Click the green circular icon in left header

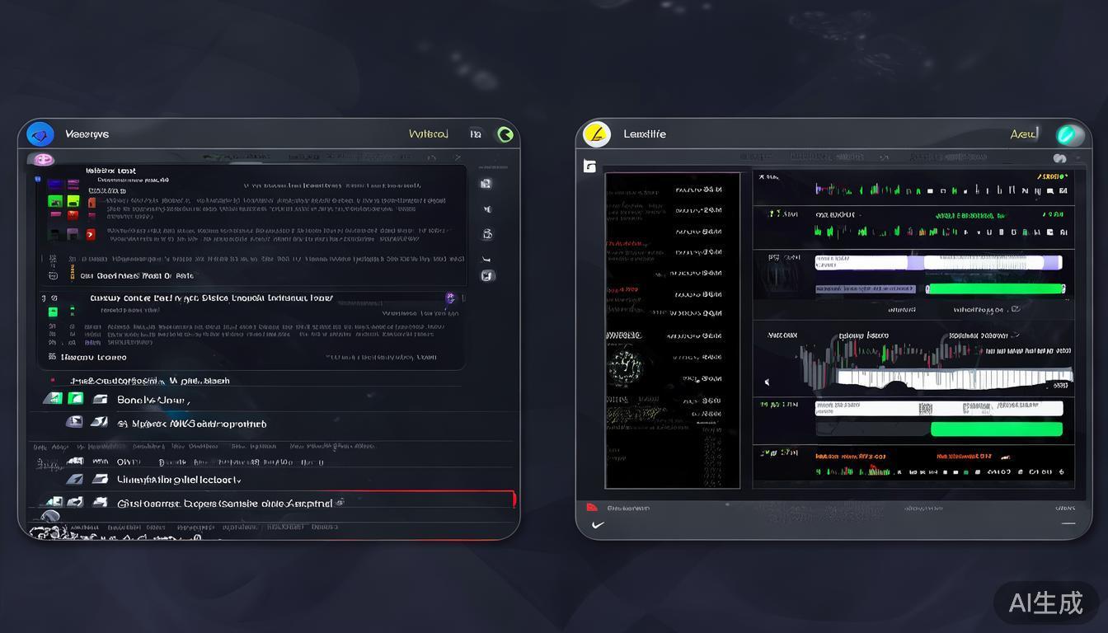coord(505,134)
